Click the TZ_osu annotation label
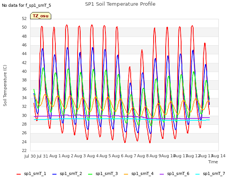 click(x=41, y=16)
